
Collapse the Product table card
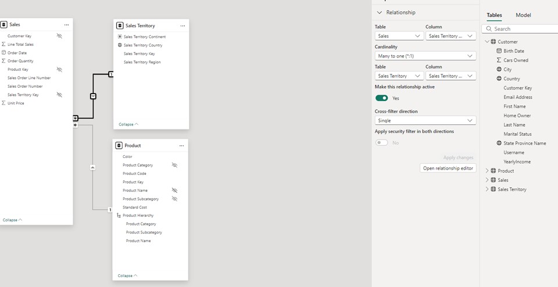point(128,275)
